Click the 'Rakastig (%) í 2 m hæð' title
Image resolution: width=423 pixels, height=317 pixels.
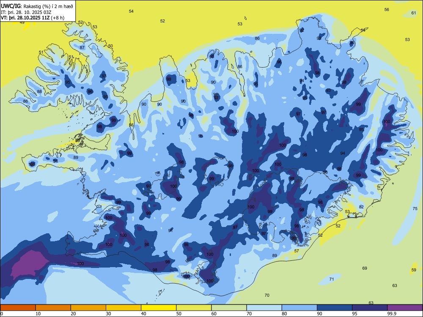48,6
